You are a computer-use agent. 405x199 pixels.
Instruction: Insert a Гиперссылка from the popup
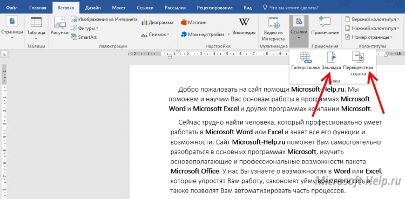(x=305, y=61)
